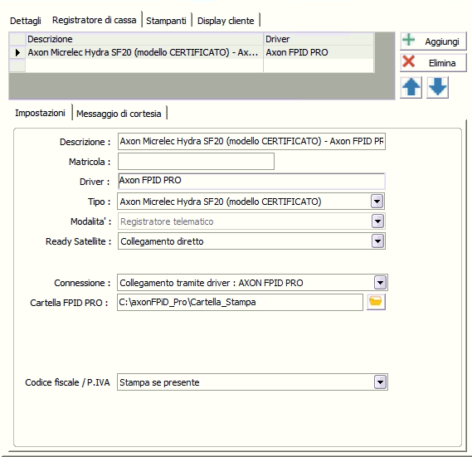Open the Dettagli tab

point(26,21)
